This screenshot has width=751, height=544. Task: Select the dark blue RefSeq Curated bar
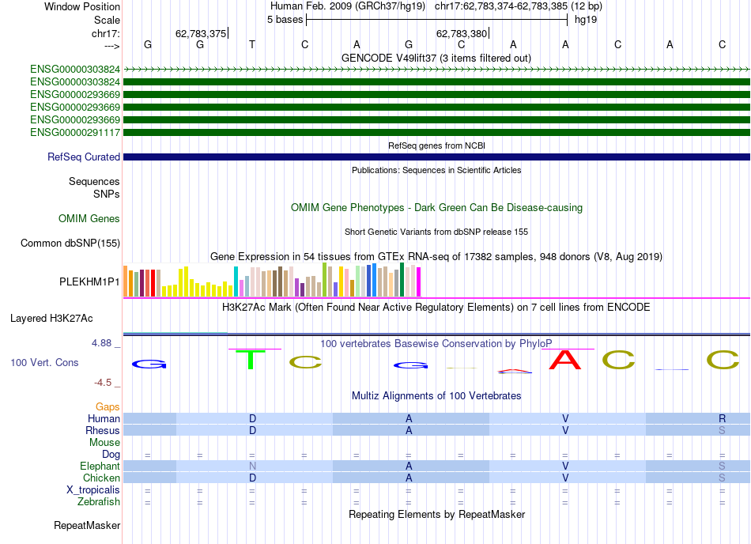pos(436,157)
